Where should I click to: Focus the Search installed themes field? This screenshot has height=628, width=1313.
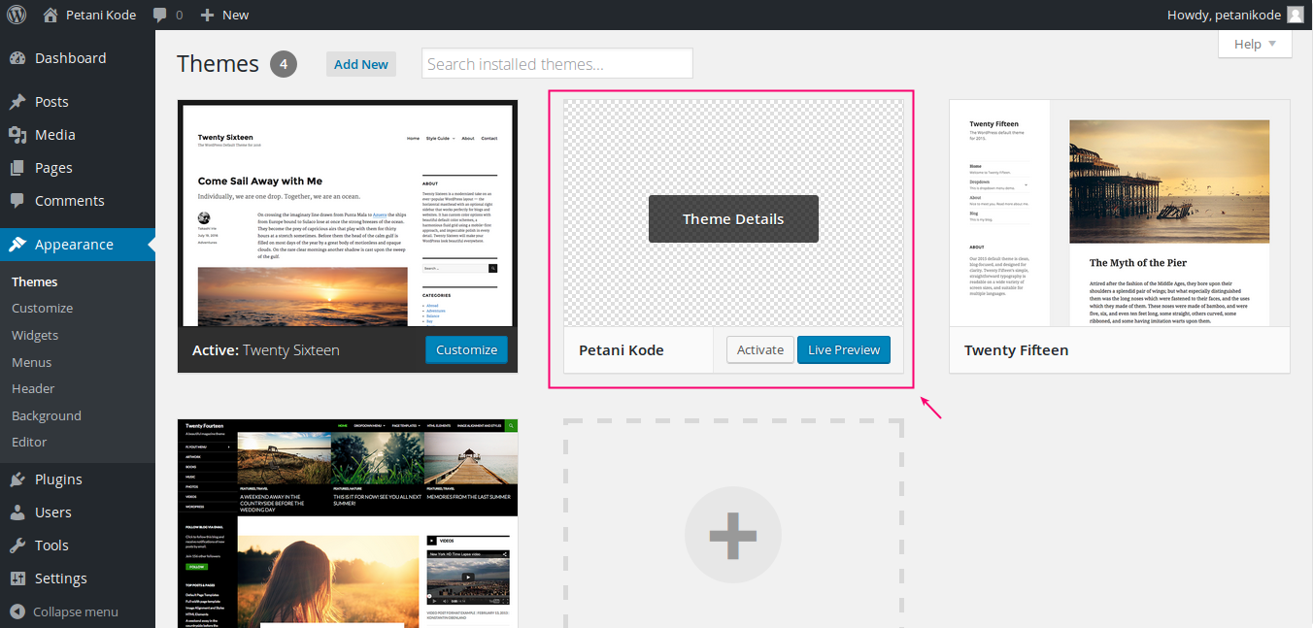pos(557,64)
